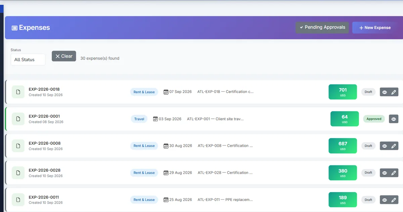The image size is (403, 212).
Task: Open expense title EXP-2026-0028
Action: tap(45, 170)
